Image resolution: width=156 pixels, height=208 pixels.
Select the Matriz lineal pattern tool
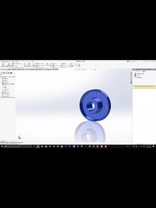pyautogui.click(x=51, y=65)
